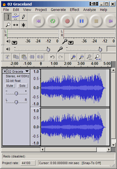Screen dimensions: 117x169
Task: Mute the 02 Graceland track
Action: coord(10,86)
